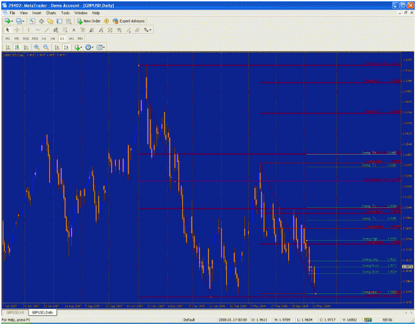Open the Market Watch window icon
This screenshot has height=324, width=416.
pyautogui.click(x=33, y=21)
